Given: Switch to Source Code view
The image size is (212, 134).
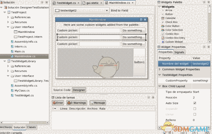Looking at the screenshot, I should [62, 90].
